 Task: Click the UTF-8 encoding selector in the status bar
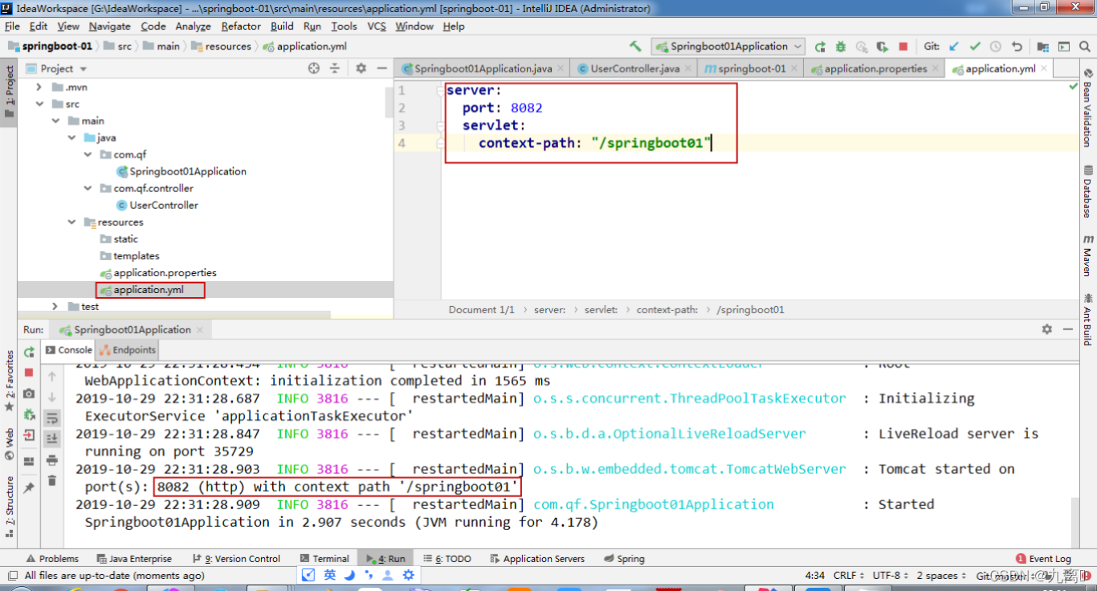891,575
